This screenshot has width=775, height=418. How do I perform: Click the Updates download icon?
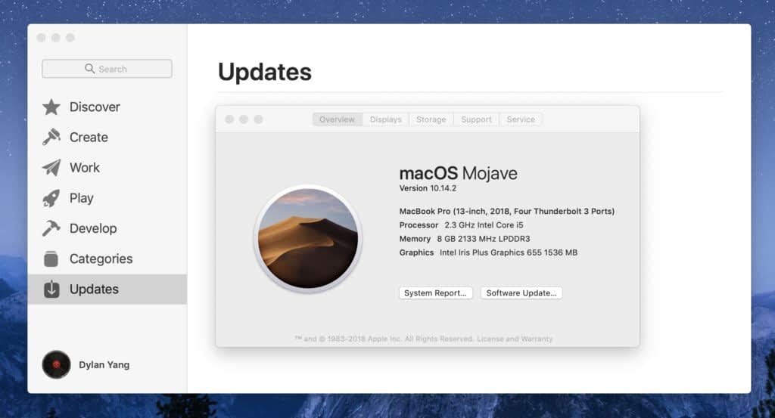click(x=51, y=290)
